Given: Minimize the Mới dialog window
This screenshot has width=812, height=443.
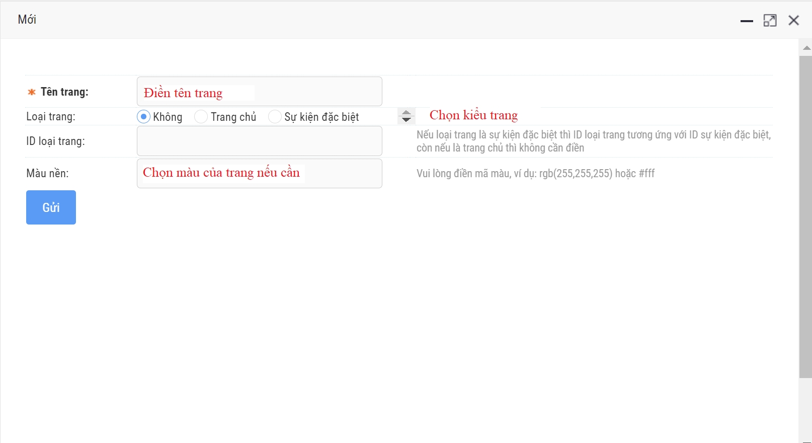Looking at the screenshot, I should (747, 21).
